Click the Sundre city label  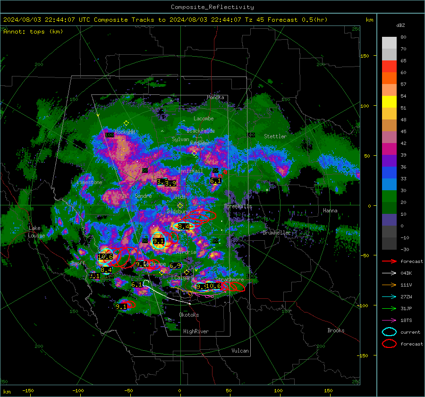[x=143, y=195]
